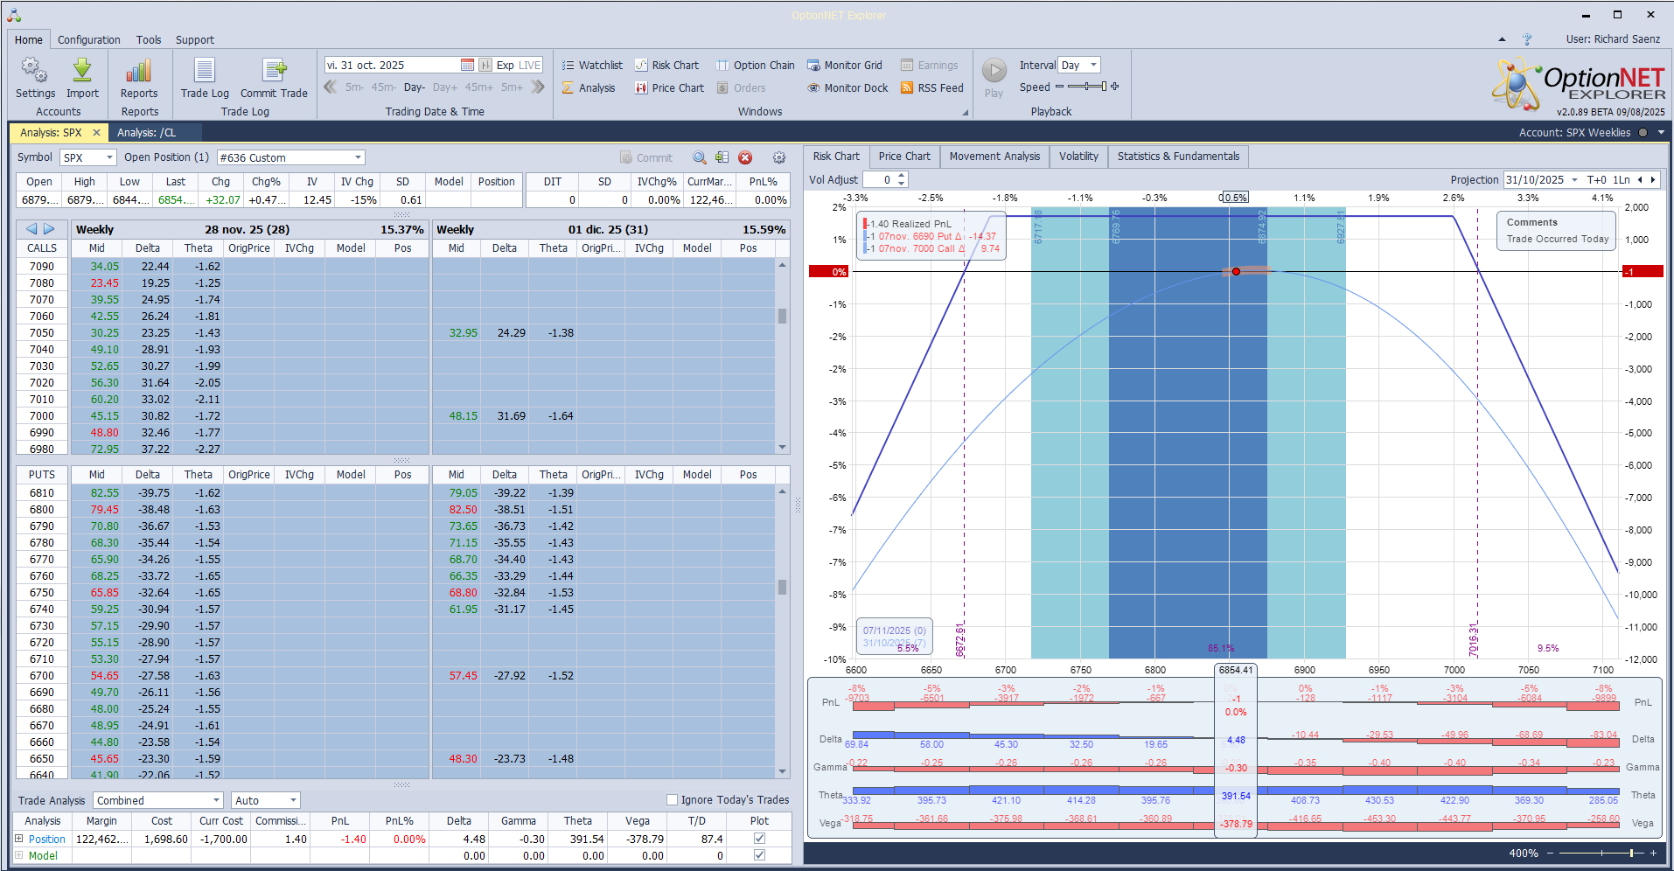Open the Configuration ribbon tab
This screenshot has height=871, width=1674.
(89, 39)
